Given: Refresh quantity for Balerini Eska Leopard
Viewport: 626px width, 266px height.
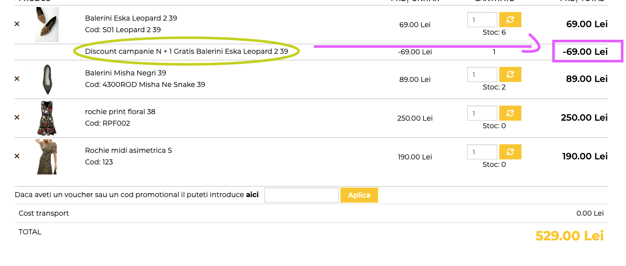Looking at the screenshot, I should tap(510, 20).
